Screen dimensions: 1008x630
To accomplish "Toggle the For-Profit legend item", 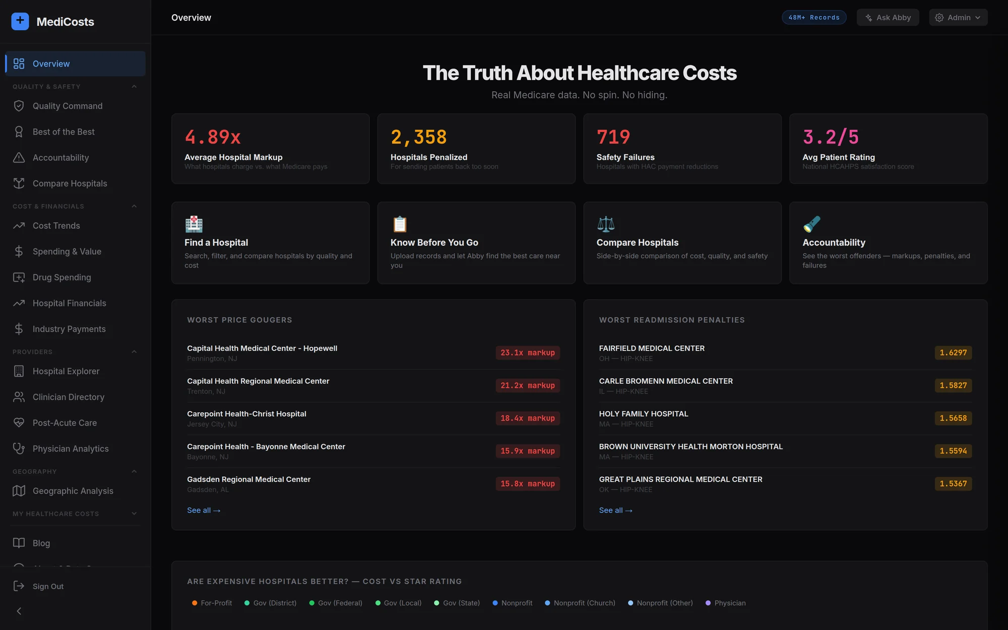I will 212,603.
